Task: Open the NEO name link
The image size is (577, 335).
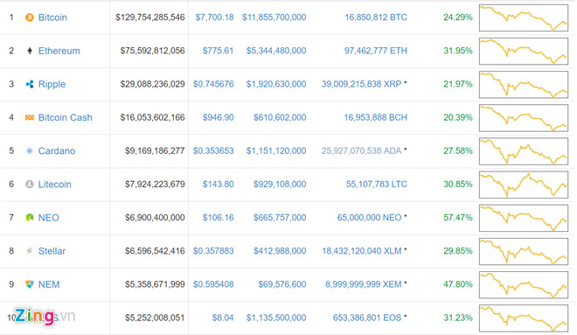Action: pyautogui.click(x=49, y=218)
